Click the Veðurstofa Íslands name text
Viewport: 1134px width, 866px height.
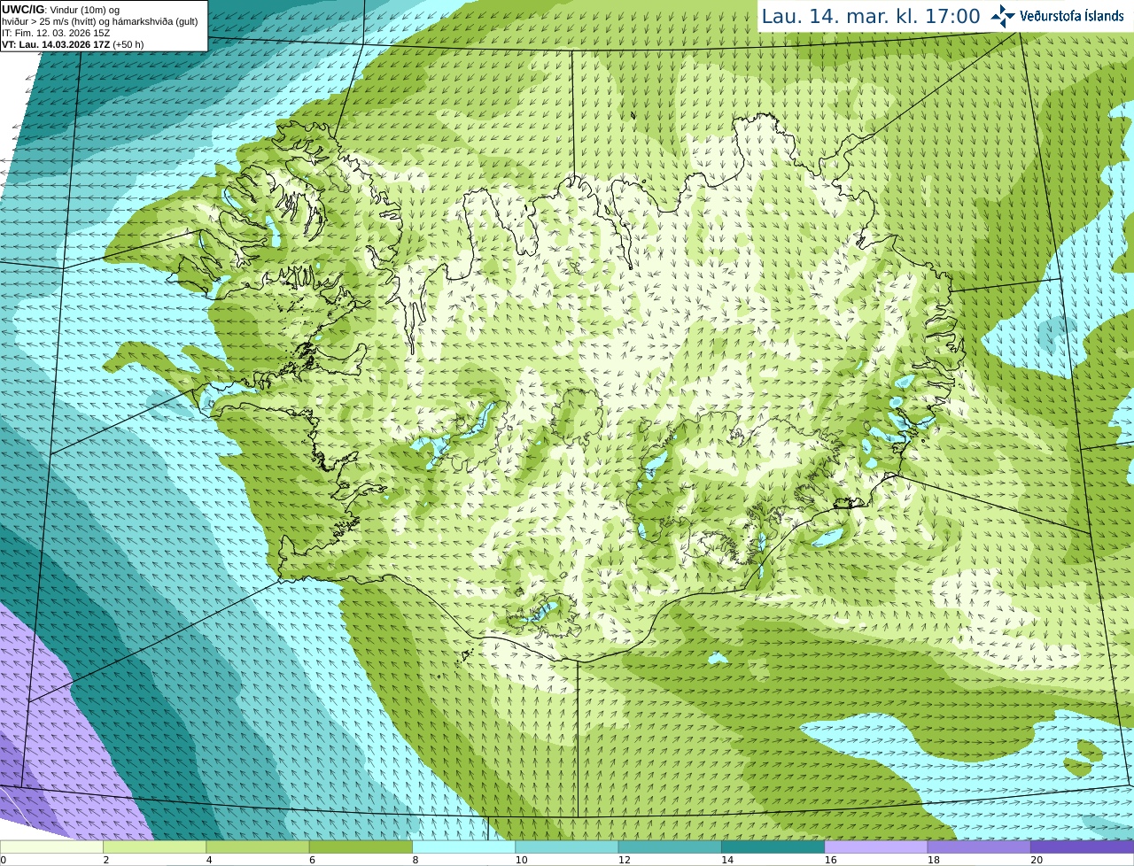1072,16
